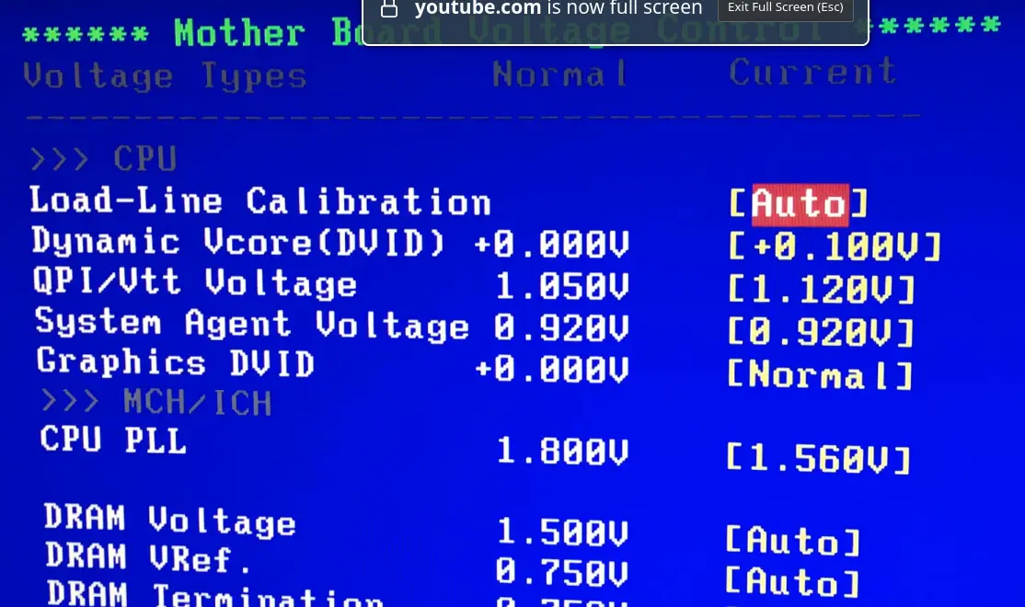This screenshot has height=607, width=1025.
Task: Select the QPI/Vtt Voltage [1.120V] setting
Action: 822,289
